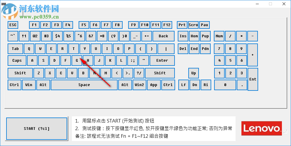The image size is (291, 146).
Task: Maximize the keyboard test window
Action: coord(270,4)
